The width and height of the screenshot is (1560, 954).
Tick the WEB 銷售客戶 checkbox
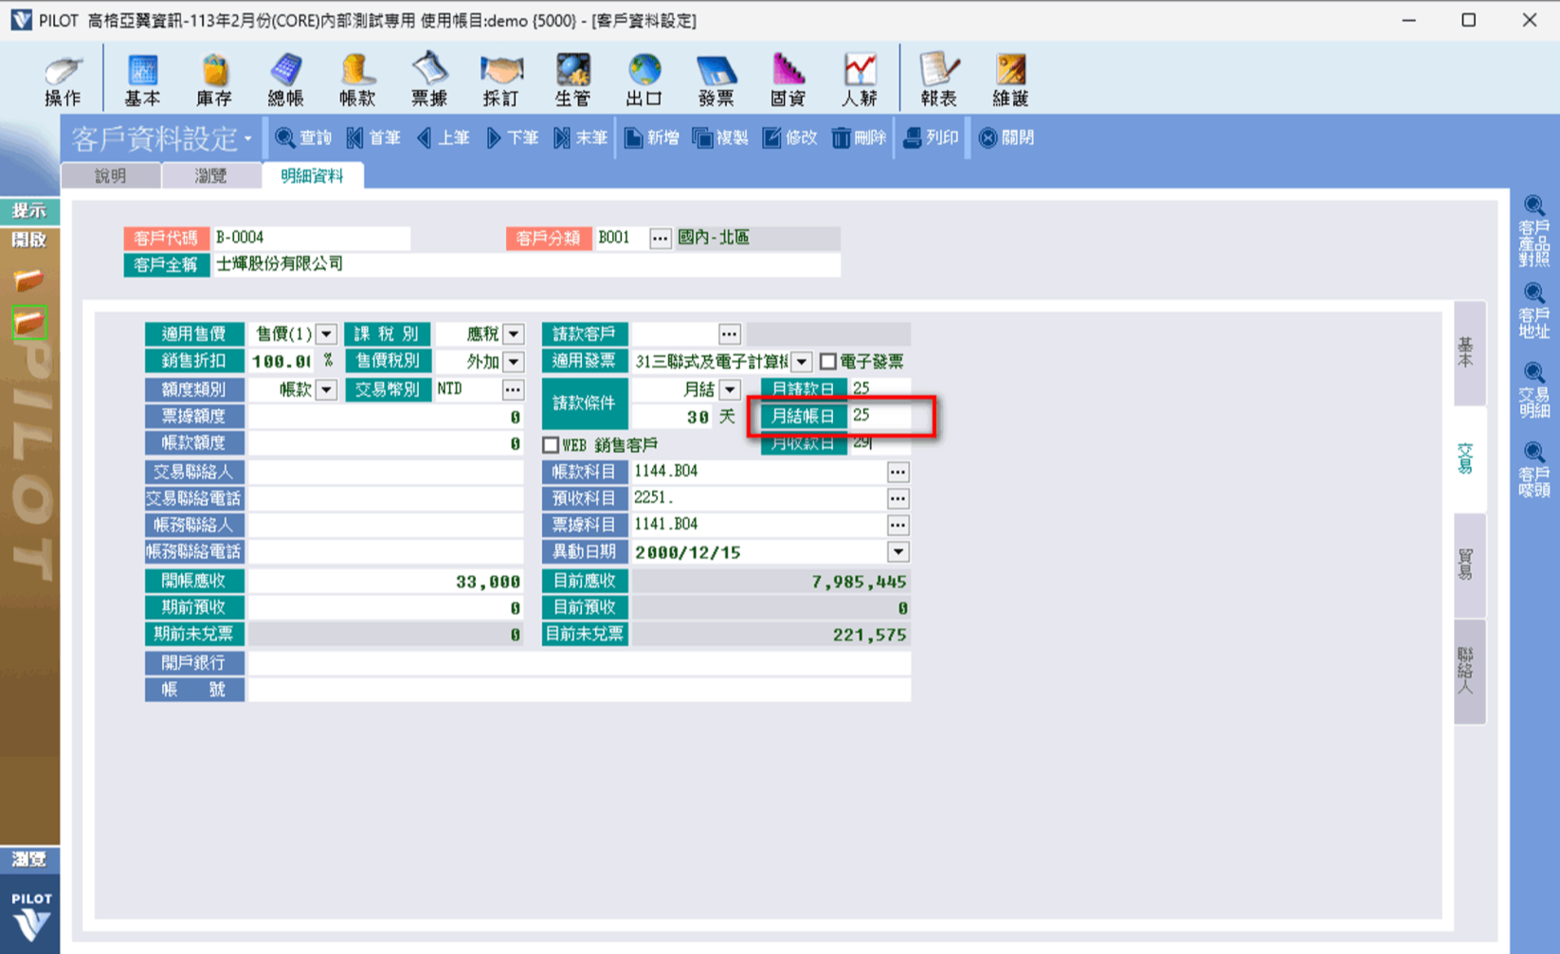(551, 444)
